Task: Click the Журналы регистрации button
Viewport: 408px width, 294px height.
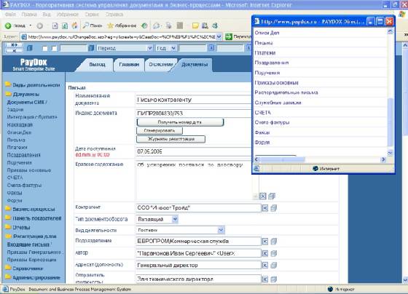Action: point(171,139)
